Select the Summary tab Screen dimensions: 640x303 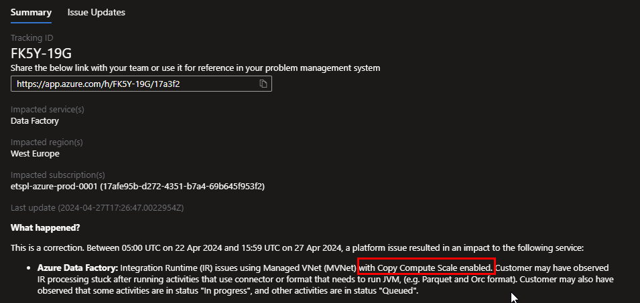click(x=31, y=12)
